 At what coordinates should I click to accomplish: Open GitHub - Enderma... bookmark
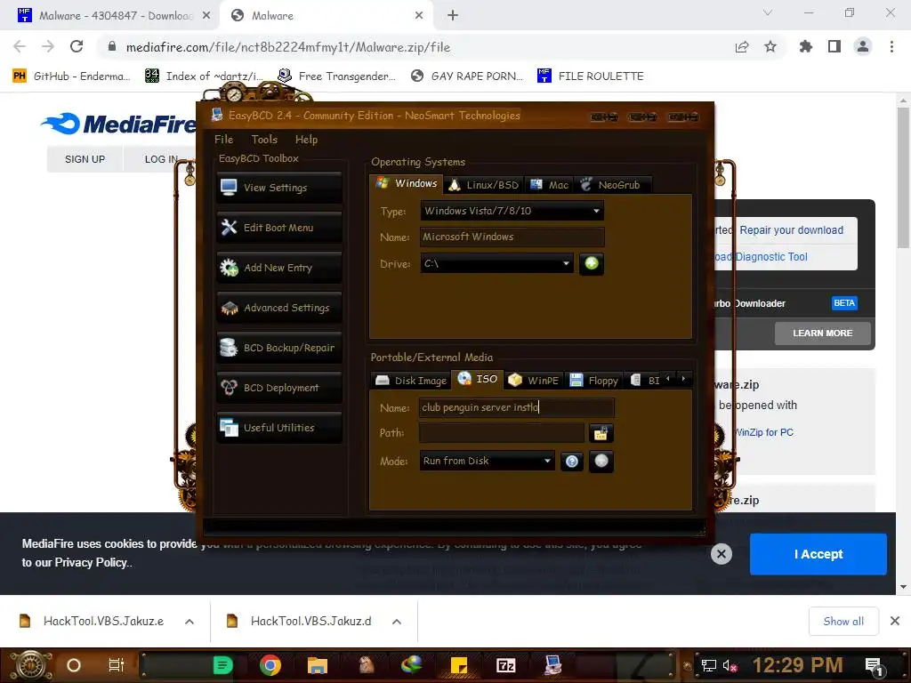click(71, 76)
